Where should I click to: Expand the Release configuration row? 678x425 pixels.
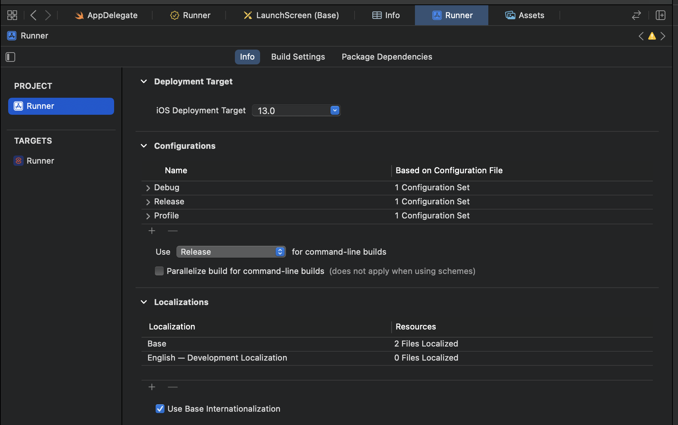[148, 202]
